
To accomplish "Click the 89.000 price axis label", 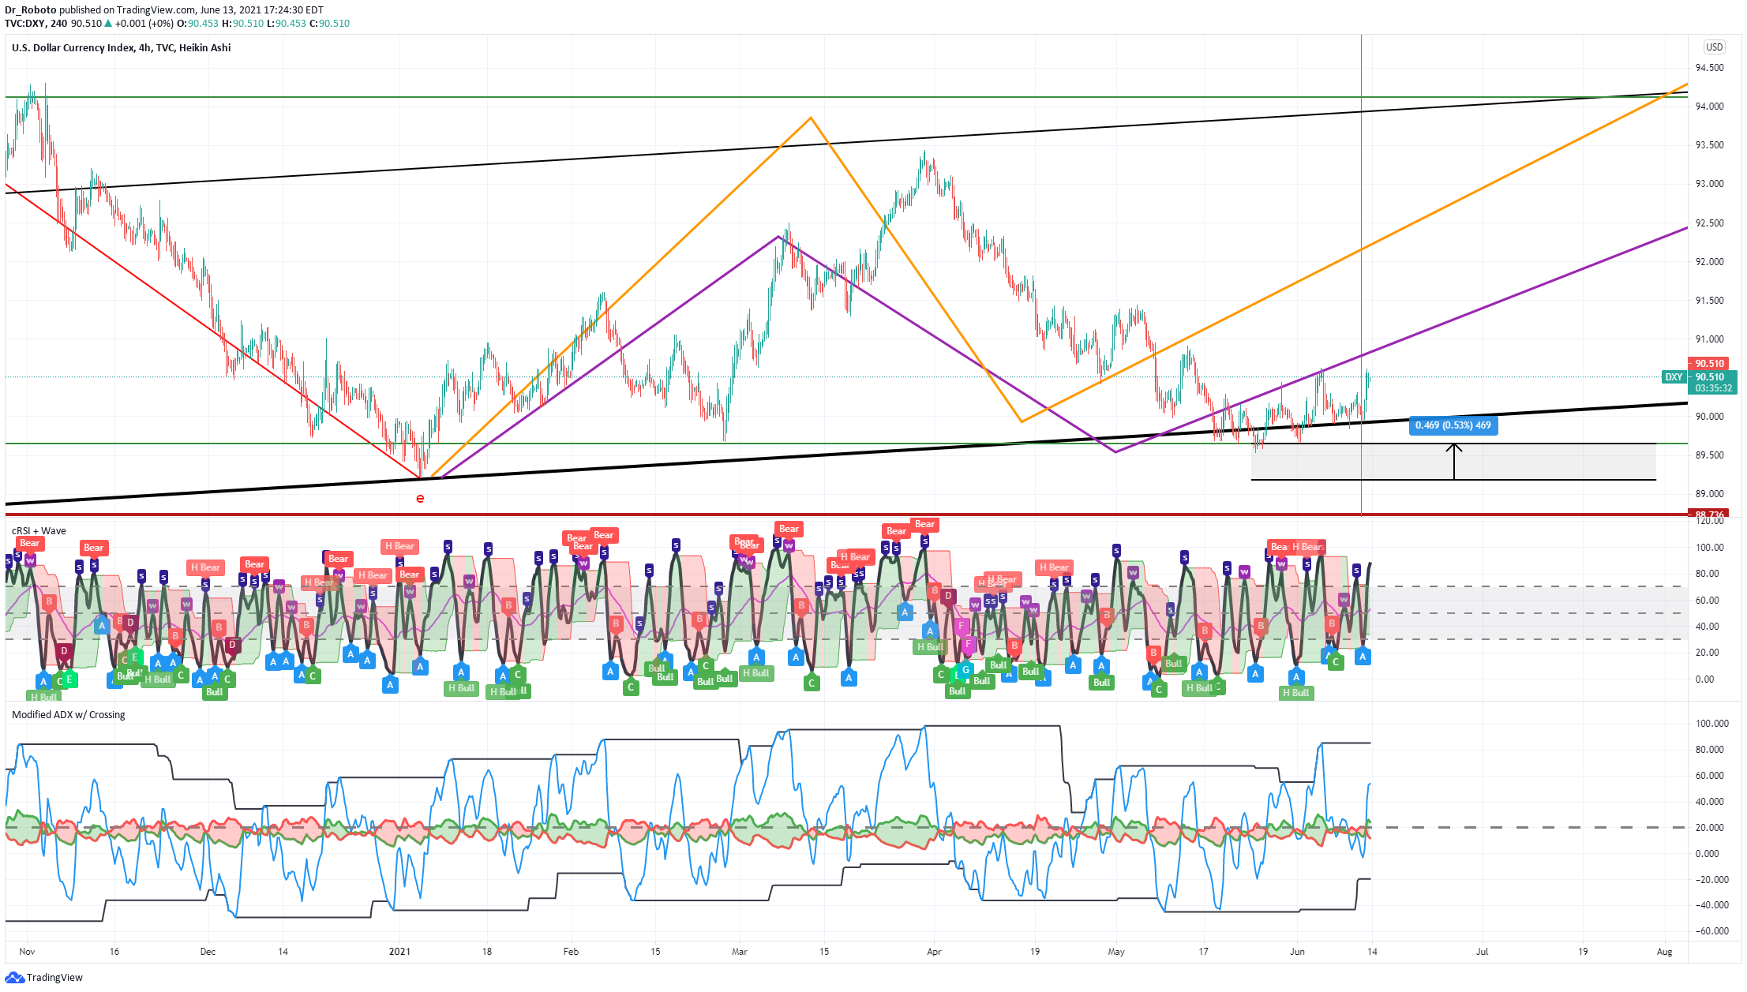I will [1709, 494].
